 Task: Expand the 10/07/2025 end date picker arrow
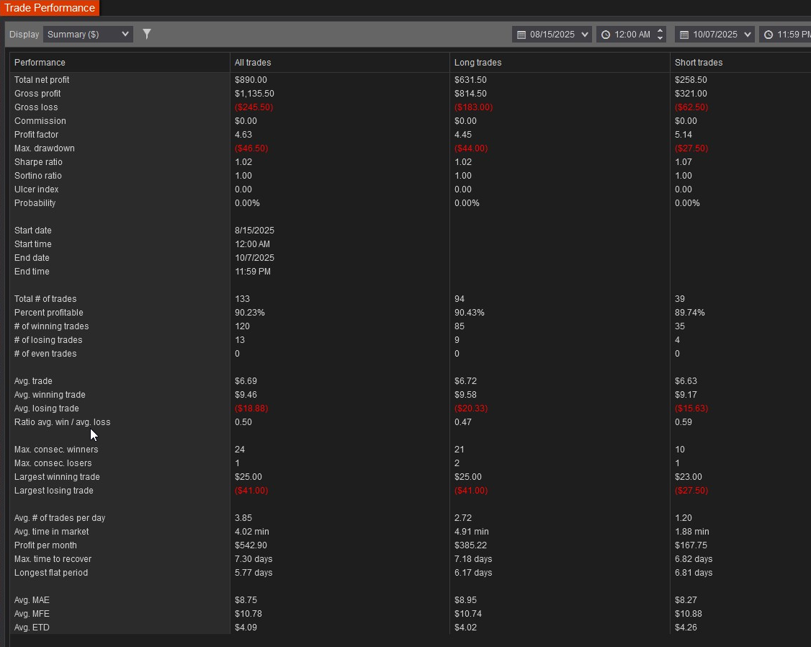[x=747, y=35]
